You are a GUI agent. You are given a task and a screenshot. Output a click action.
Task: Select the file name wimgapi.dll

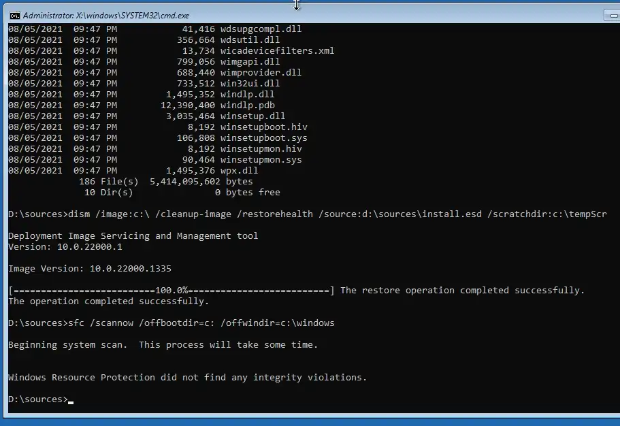(x=250, y=62)
